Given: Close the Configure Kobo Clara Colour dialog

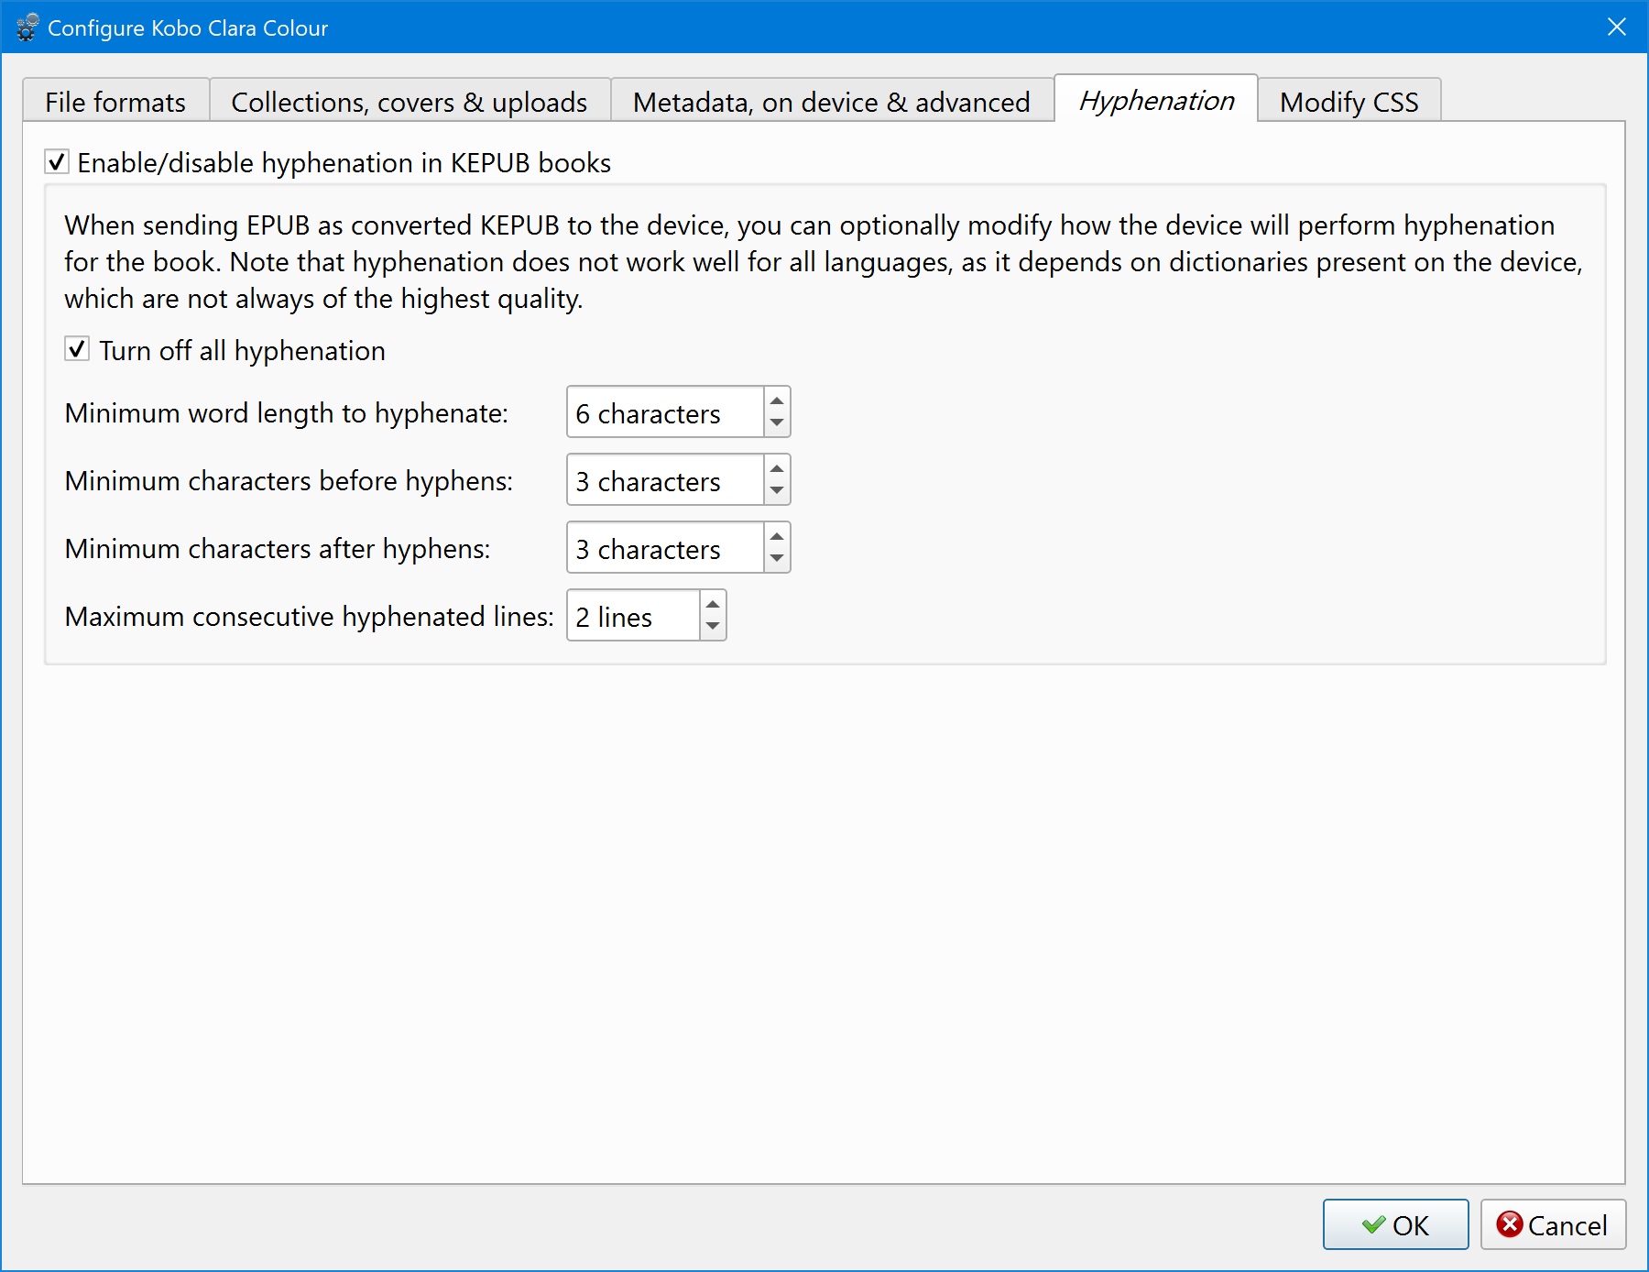Looking at the screenshot, I should [1617, 27].
